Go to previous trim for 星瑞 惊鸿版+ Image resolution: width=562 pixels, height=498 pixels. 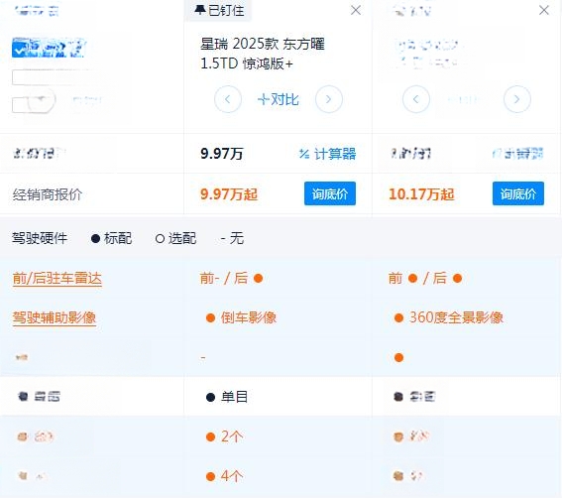[x=228, y=99]
